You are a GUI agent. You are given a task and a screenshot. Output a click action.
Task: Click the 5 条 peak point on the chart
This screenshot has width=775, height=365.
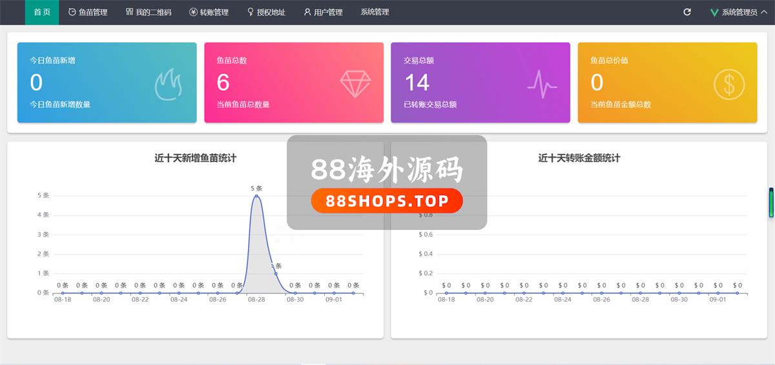pos(256,196)
